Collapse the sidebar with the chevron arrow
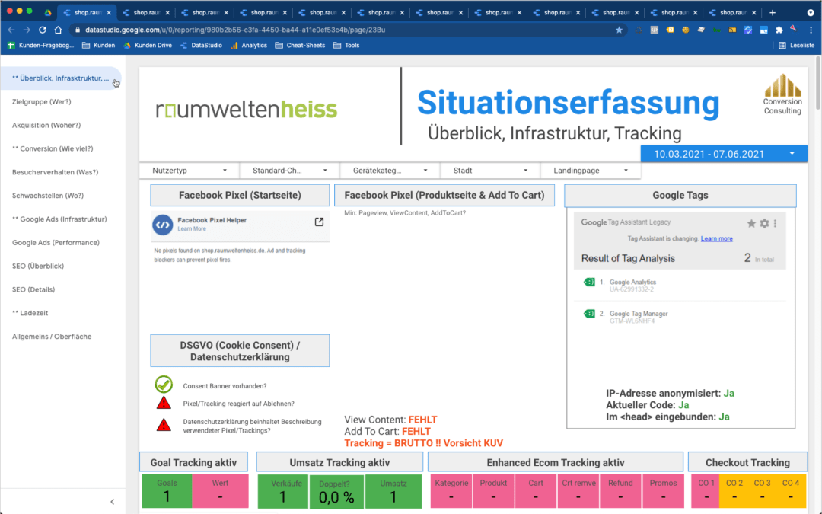 click(x=112, y=501)
